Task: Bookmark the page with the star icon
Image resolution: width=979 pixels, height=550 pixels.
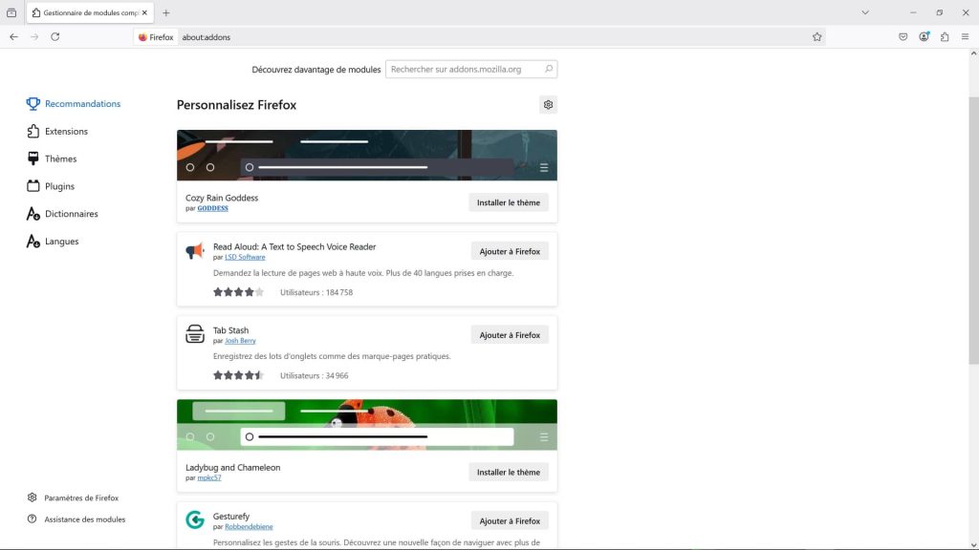Action: point(817,36)
